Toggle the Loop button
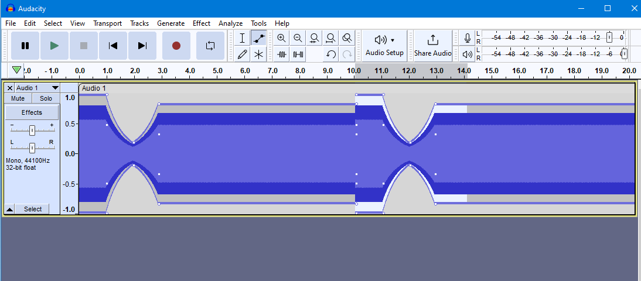Viewport: 641px width, 281px height. click(210, 46)
